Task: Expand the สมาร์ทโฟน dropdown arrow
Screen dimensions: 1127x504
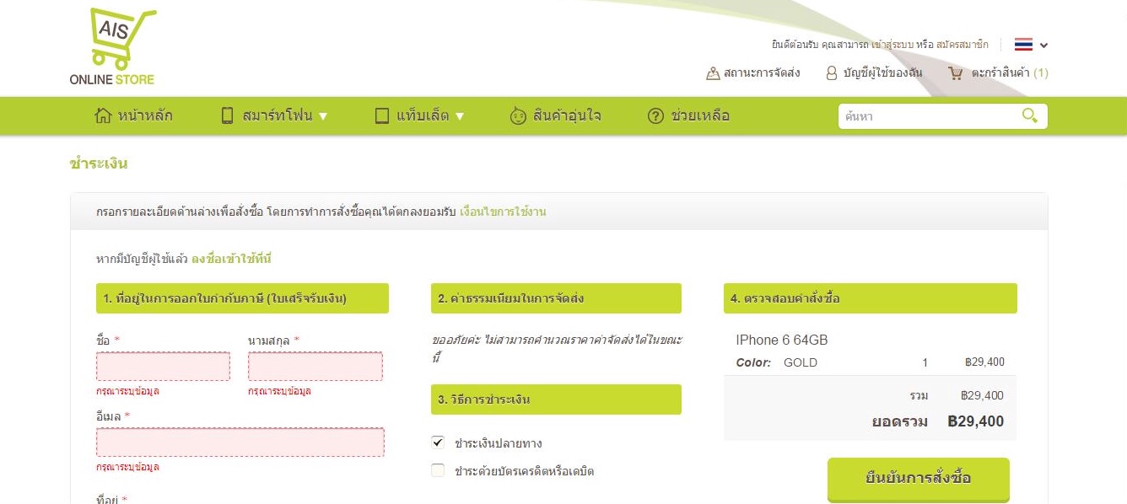Action: tap(323, 116)
